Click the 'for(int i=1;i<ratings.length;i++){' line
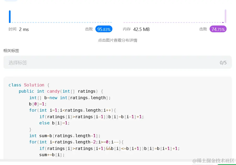Viewport: 236px width, 165px height. tap(73, 110)
